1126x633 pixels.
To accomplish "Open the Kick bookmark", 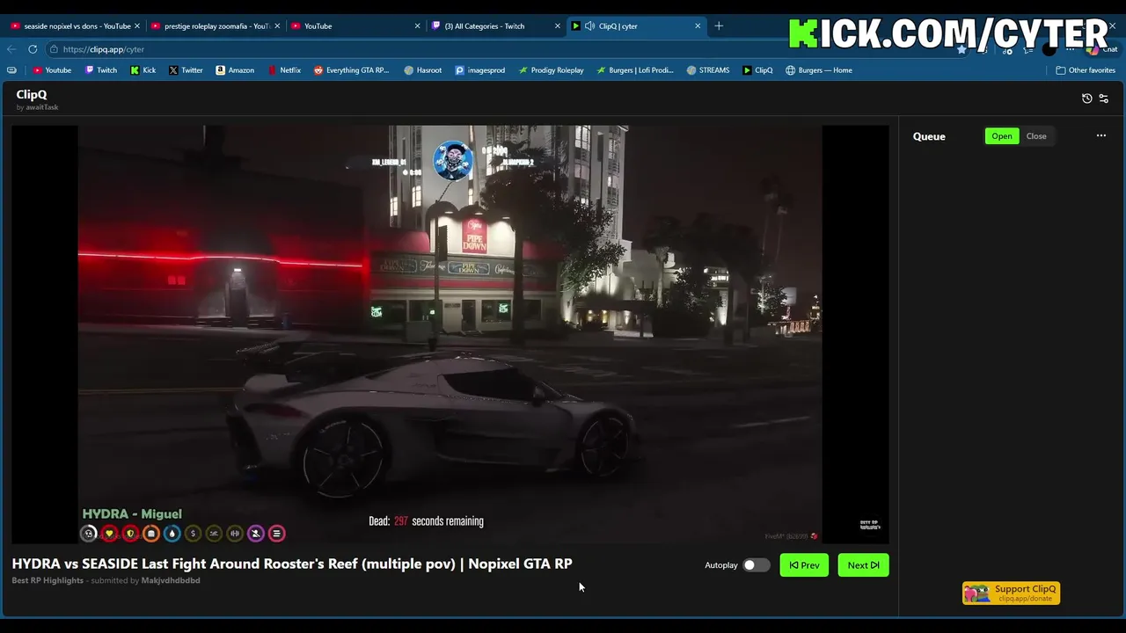I will (x=143, y=70).
